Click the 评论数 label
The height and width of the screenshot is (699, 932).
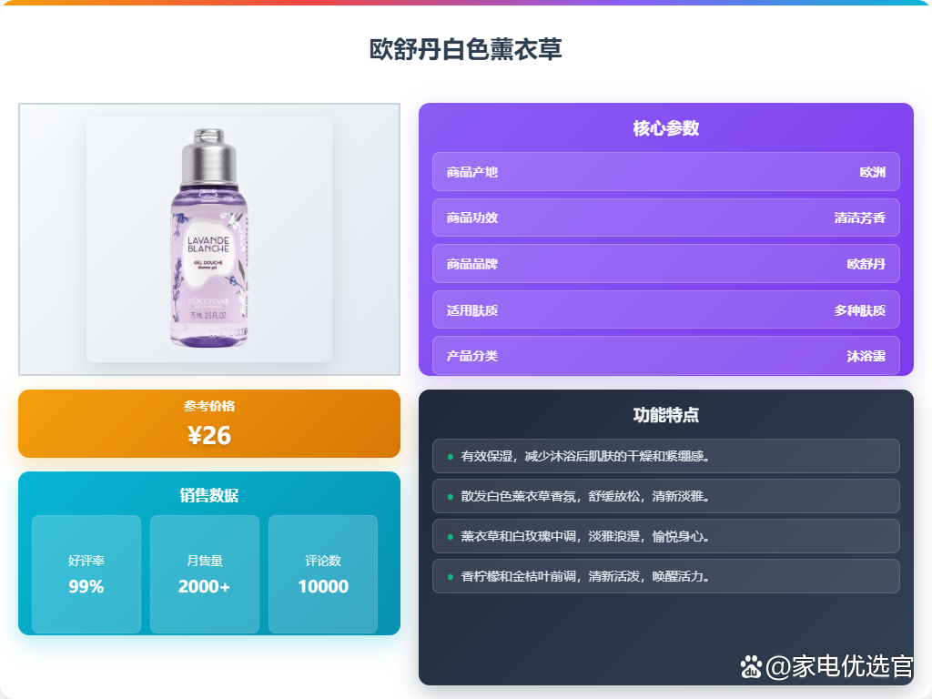point(323,561)
